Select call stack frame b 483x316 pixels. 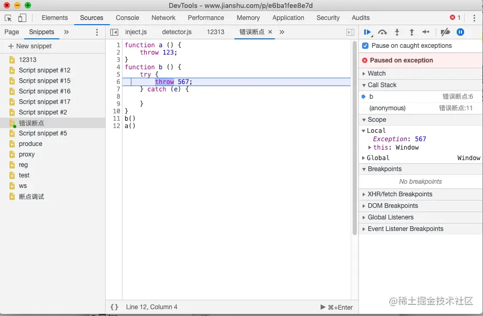420,97
